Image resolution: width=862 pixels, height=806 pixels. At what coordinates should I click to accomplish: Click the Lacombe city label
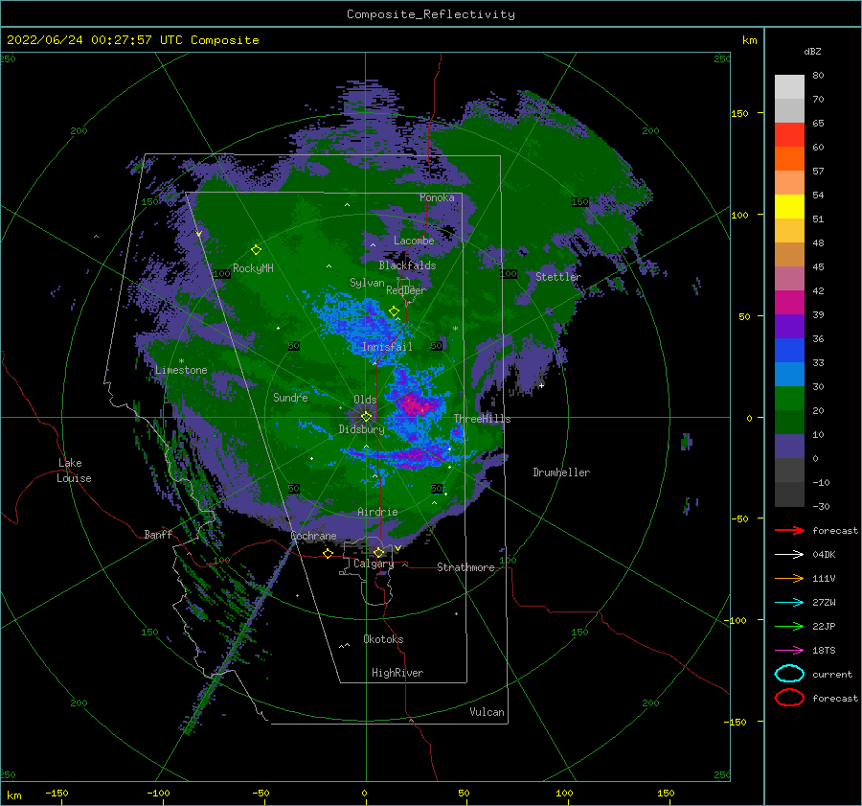[414, 241]
